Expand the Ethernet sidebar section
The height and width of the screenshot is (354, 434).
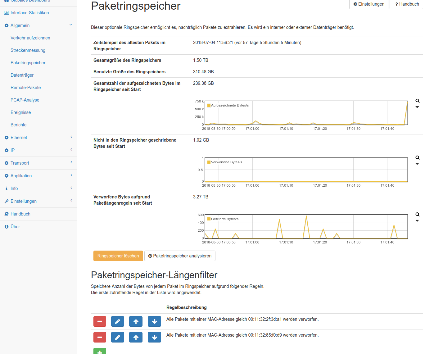[x=19, y=138]
